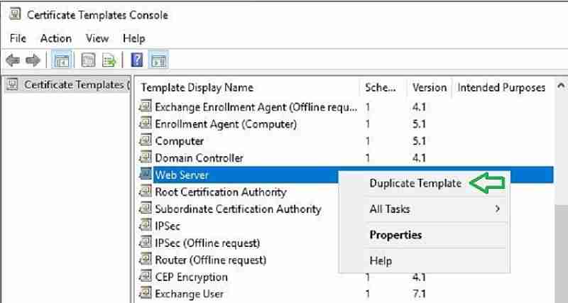568x303 pixels.
Task: Select the IPSec (Offline request) template name
Action: click(207, 243)
